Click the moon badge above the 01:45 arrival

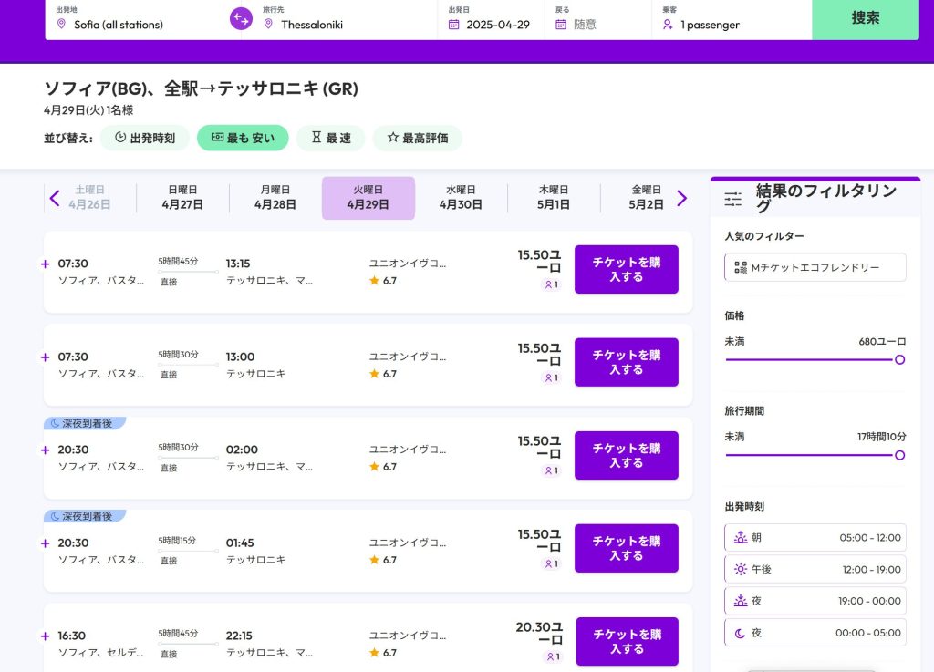pos(85,516)
